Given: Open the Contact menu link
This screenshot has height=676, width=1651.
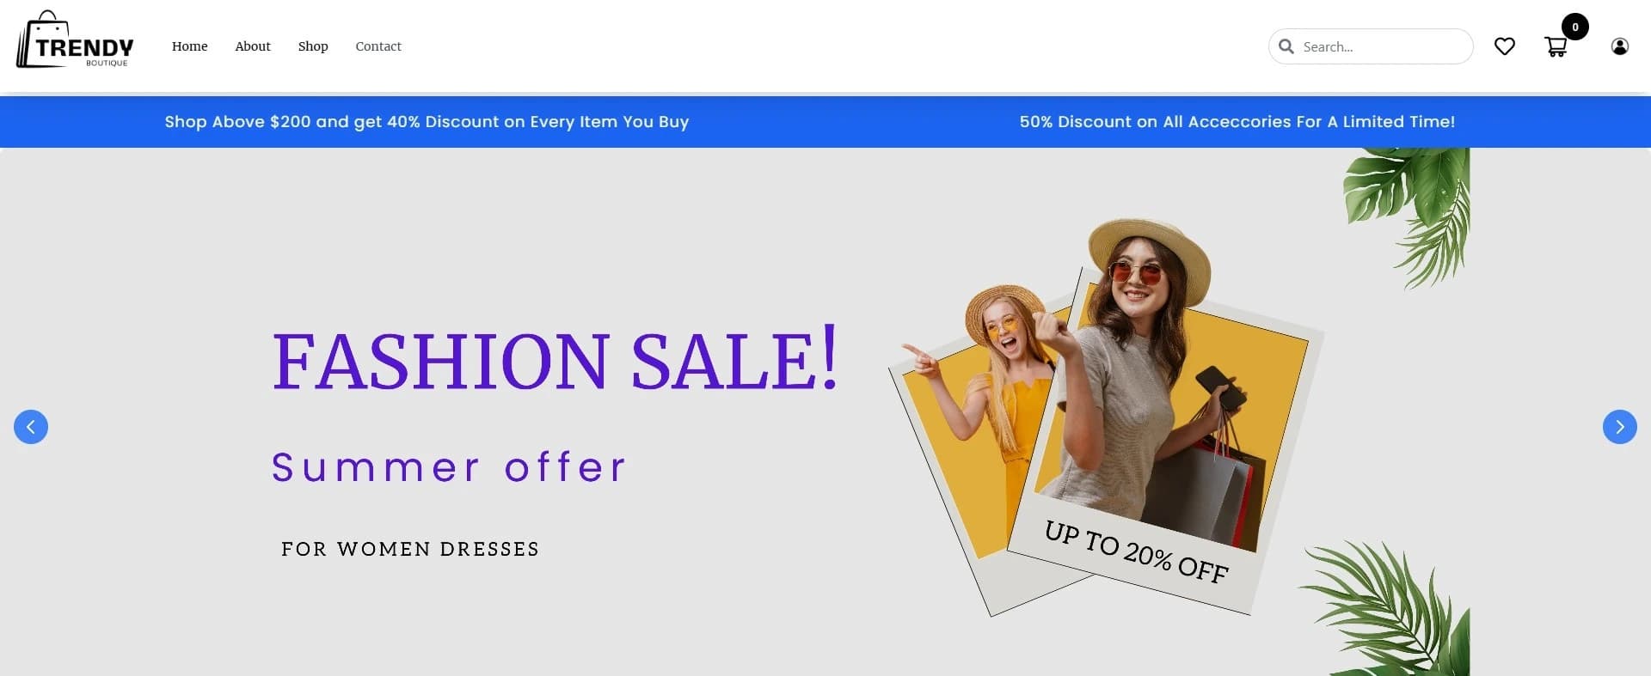Looking at the screenshot, I should 378,46.
